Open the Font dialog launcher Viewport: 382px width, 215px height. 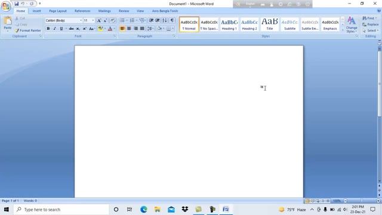pyautogui.click(x=115, y=36)
